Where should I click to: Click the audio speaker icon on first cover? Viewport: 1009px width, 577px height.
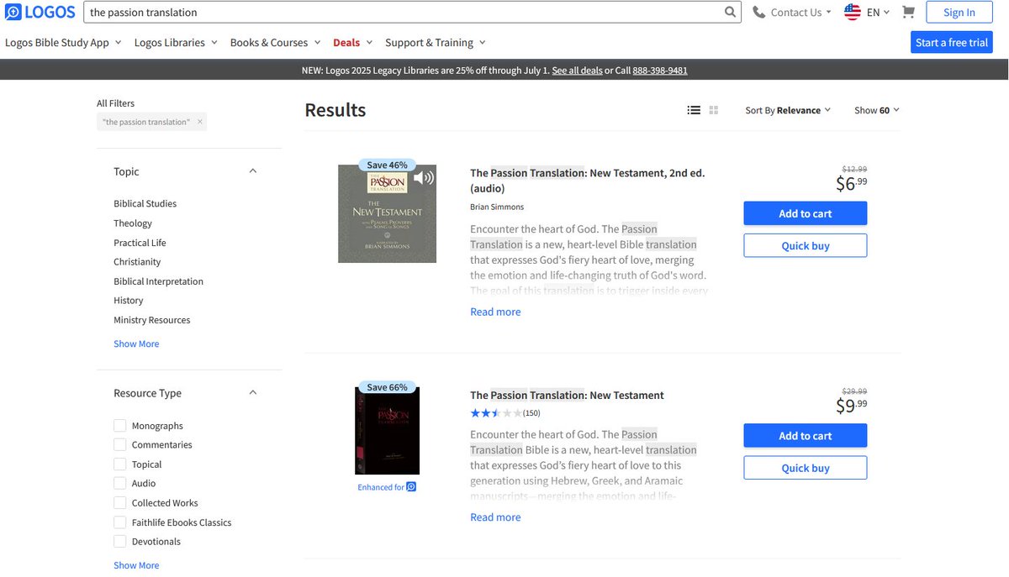tap(424, 177)
